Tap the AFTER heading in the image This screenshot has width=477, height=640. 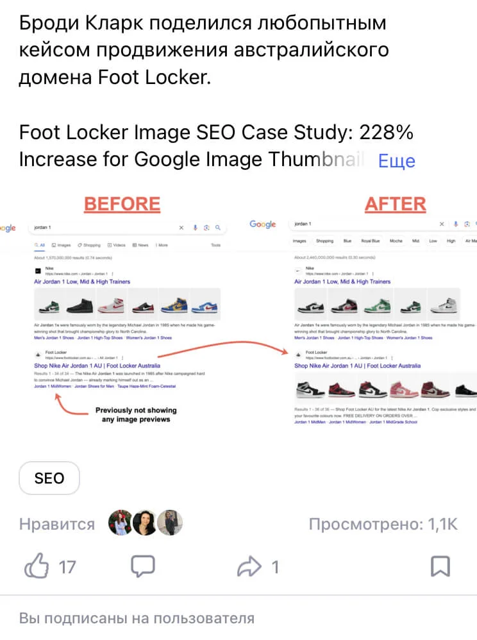(x=396, y=204)
